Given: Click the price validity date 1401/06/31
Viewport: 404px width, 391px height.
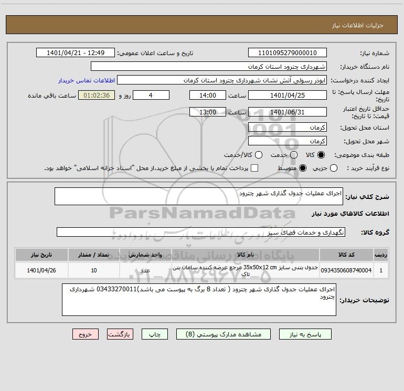Looking at the screenshot, I should pos(288,112).
